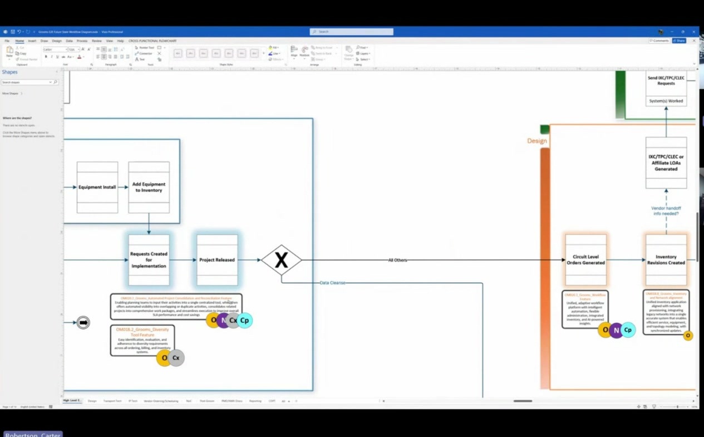Click the Share button
Viewport: 704px width, 437px height.
click(x=679, y=41)
